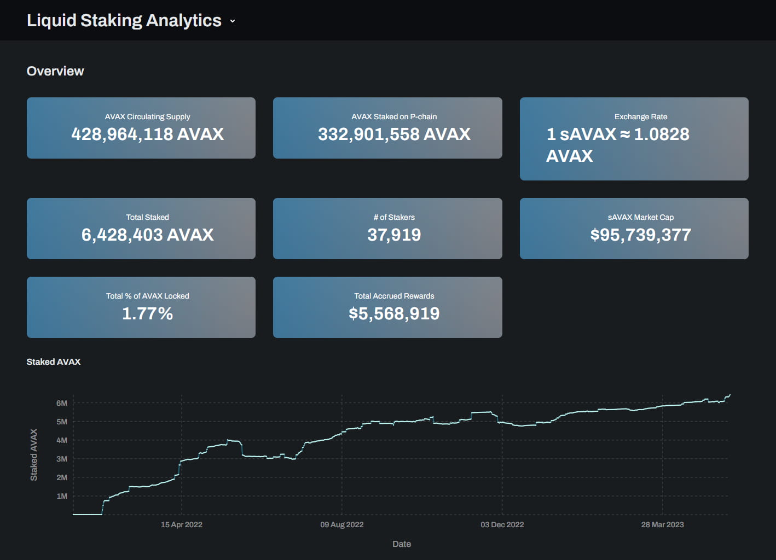Click the Total % of AVAX Locked card

coord(141,307)
